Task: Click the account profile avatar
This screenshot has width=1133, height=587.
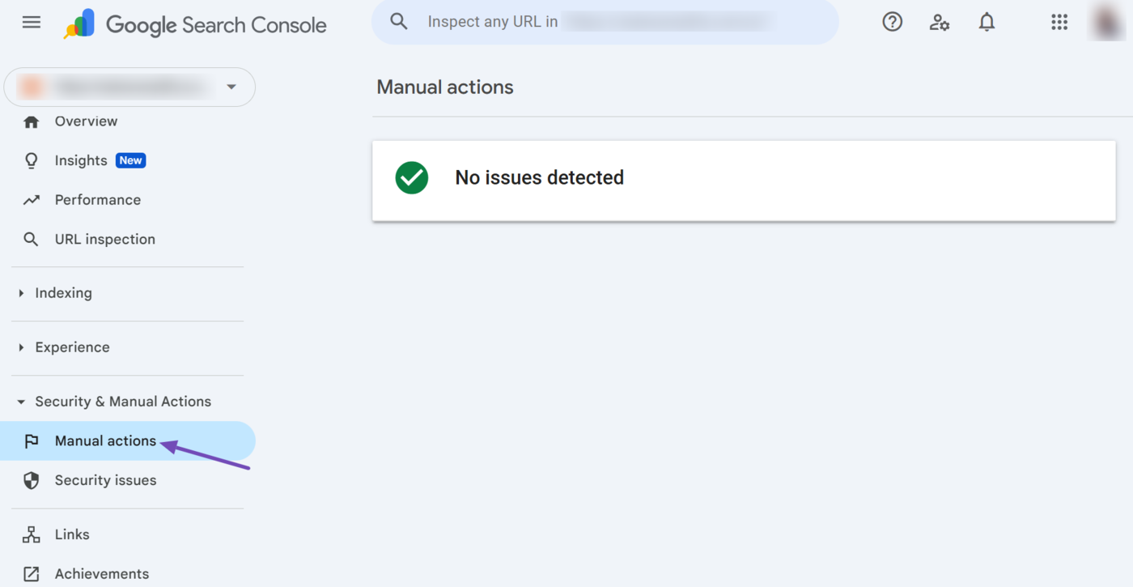Action: (x=1105, y=22)
